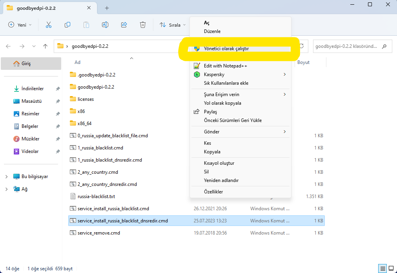Select service_remove.cmd file
The image size is (397, 273).
(x=98, y=233)
